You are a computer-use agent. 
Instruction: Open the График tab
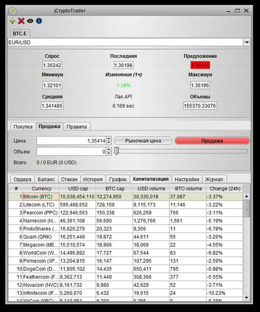pyautogui.click(x=118, y=179)
